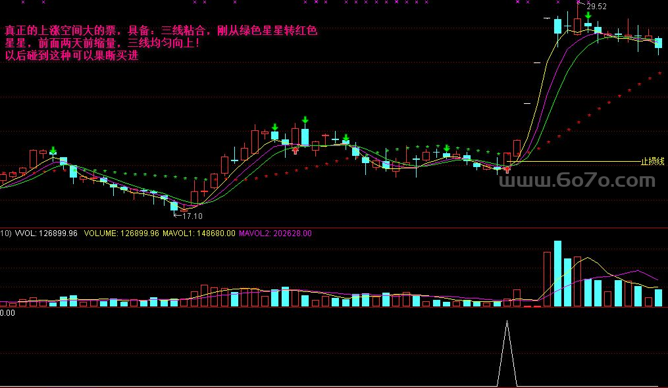The width and height of the screenshot is (668, 388).
Task: Click the leftmost green down arrow signal
Action: point(53,151)
